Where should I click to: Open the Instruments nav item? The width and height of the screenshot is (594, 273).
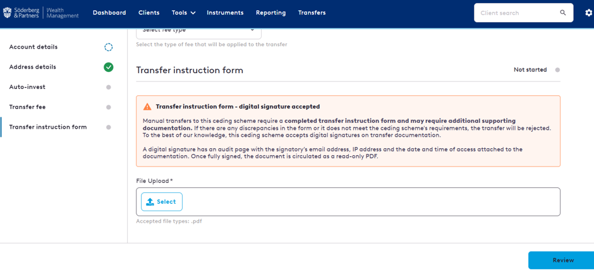click(x=225, y=13)
